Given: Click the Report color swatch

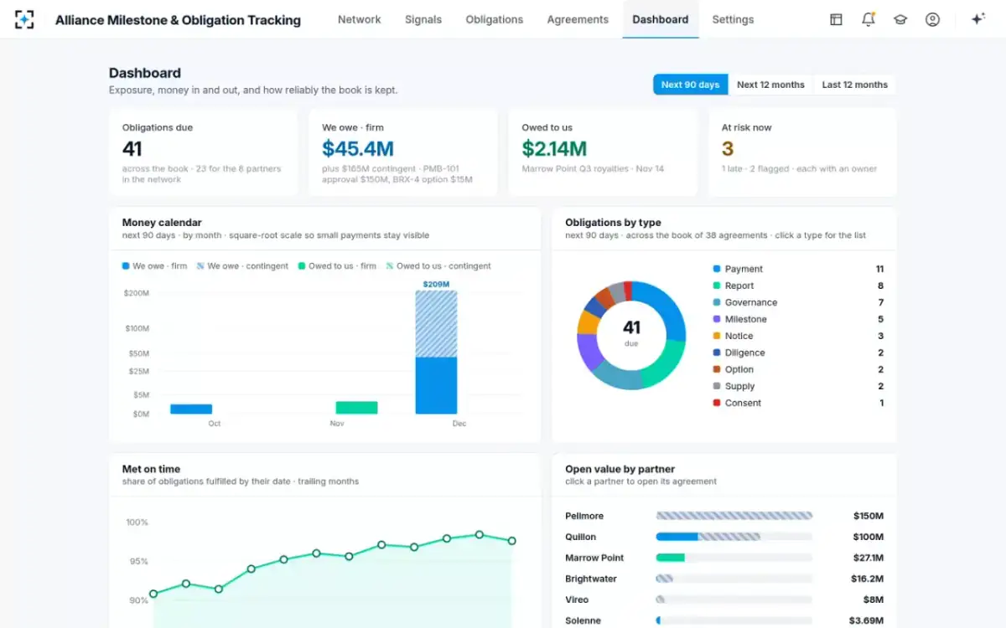Looking at the screenshot, I should click(717, 286).
